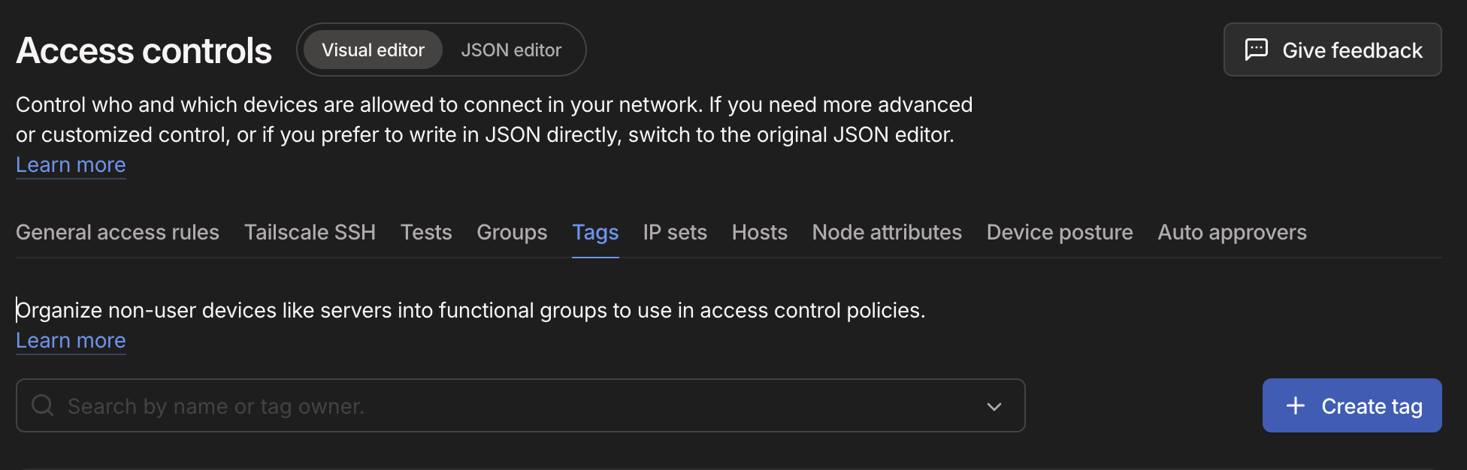This screenshot has width=1467, height=470.
Task: Switch to the JSON editor mode
Action: click(511, 50)
